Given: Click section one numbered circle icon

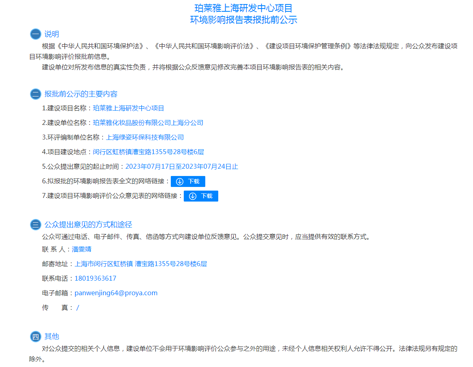Looking at the screenshot, I should click(36, 34).
